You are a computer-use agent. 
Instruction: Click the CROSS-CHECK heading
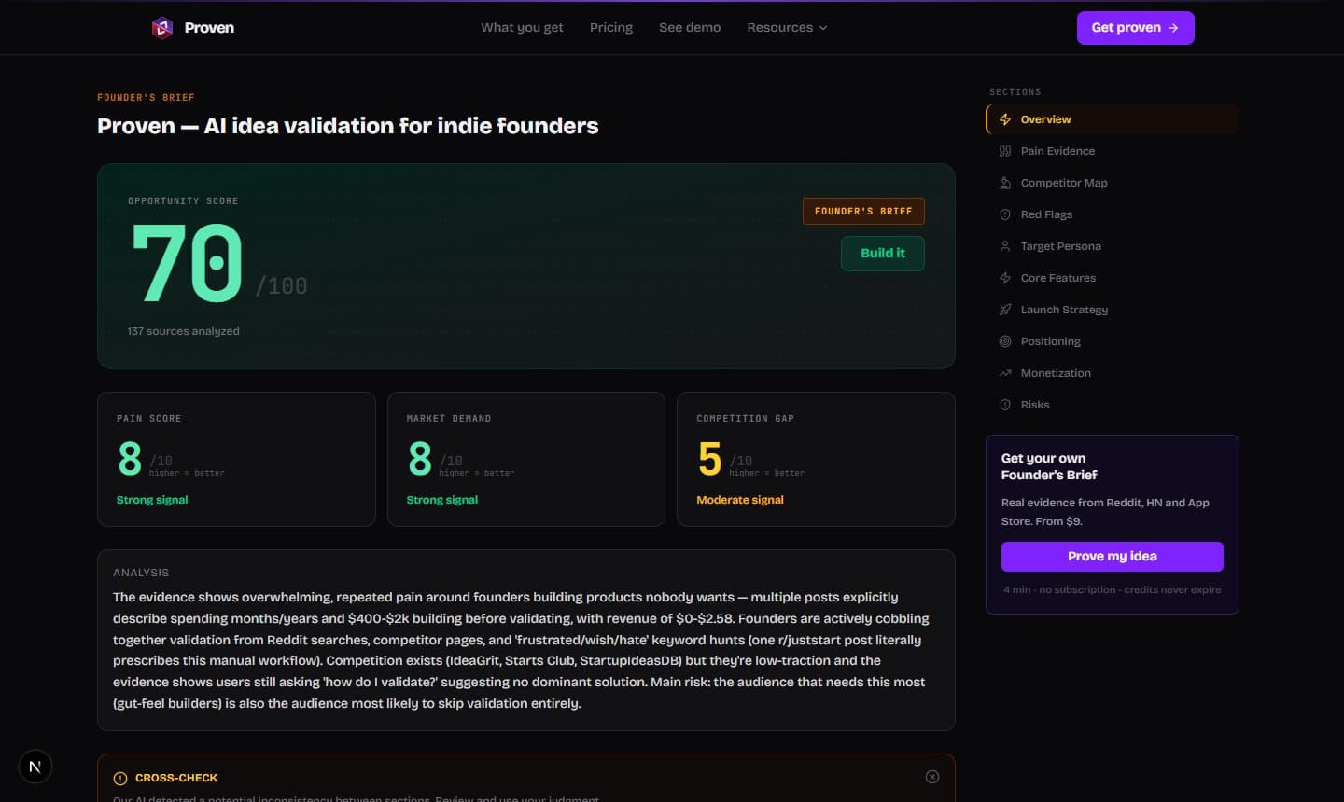click(176, 778)
